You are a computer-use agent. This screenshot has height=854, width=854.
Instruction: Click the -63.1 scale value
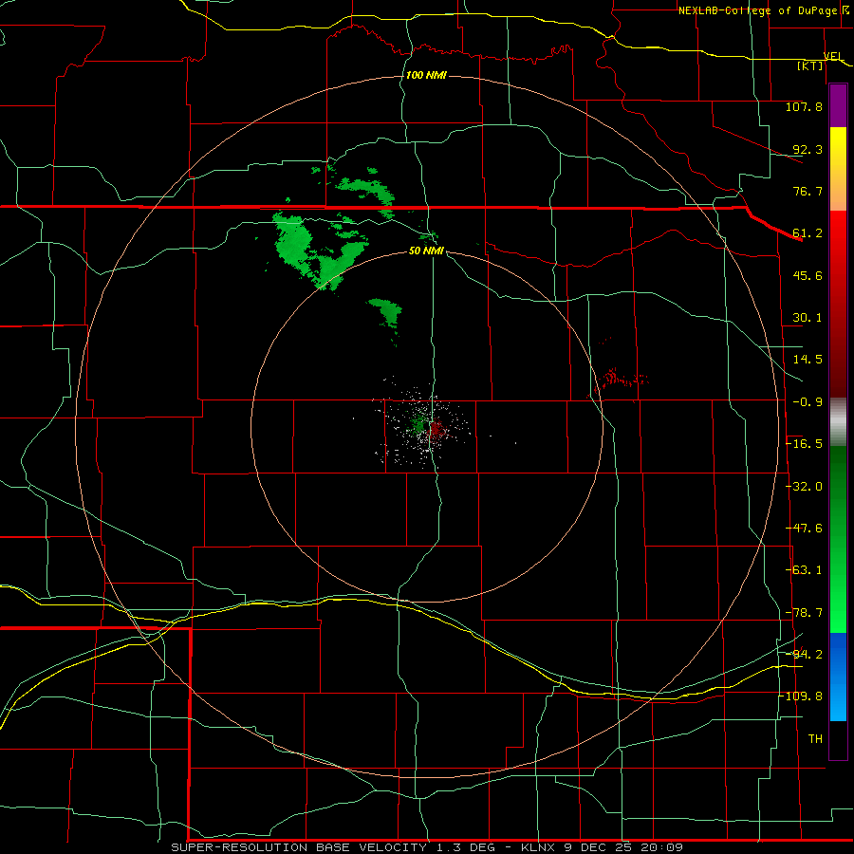804,570
